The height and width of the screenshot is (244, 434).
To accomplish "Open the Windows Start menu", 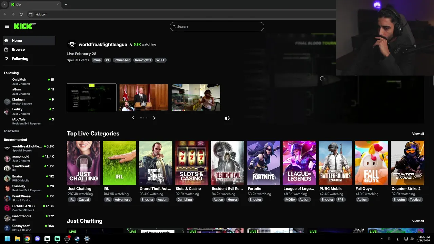I will (7, 239).
